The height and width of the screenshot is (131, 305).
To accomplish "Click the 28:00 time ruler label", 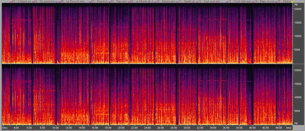I will (174, 128).
